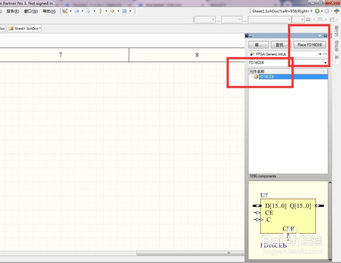The height and width of the screenshot is (263, 341).
Task: Click the pin icon on library panel
Action: (x=325, y=36)
